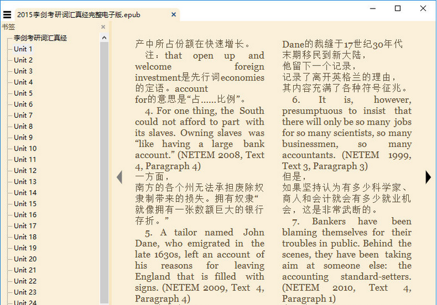437x305 pixels.
Task: Open Unit 18 bookmark
Action: [25, 237]
